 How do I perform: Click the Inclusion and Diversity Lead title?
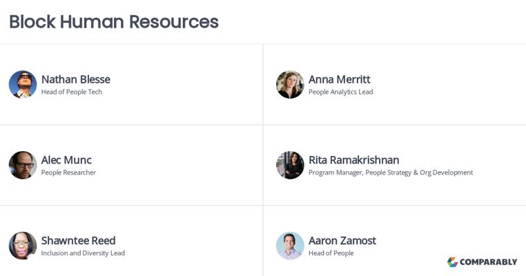pos(83,253)
